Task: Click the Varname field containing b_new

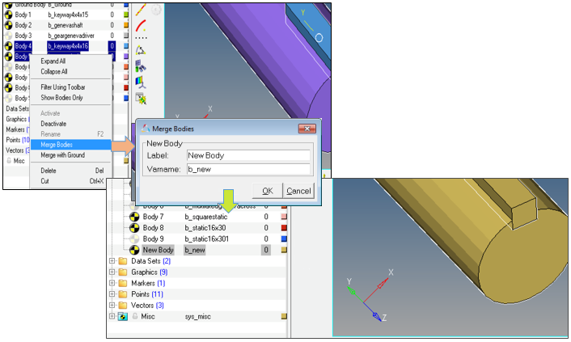Action: 248,169
